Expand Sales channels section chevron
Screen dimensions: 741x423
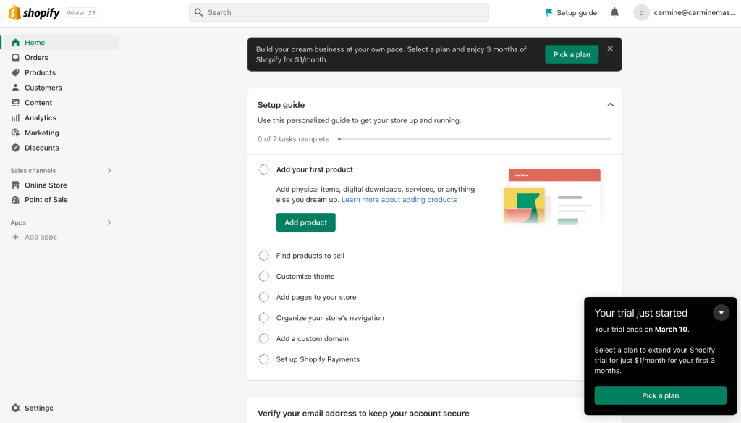point(109,171)
